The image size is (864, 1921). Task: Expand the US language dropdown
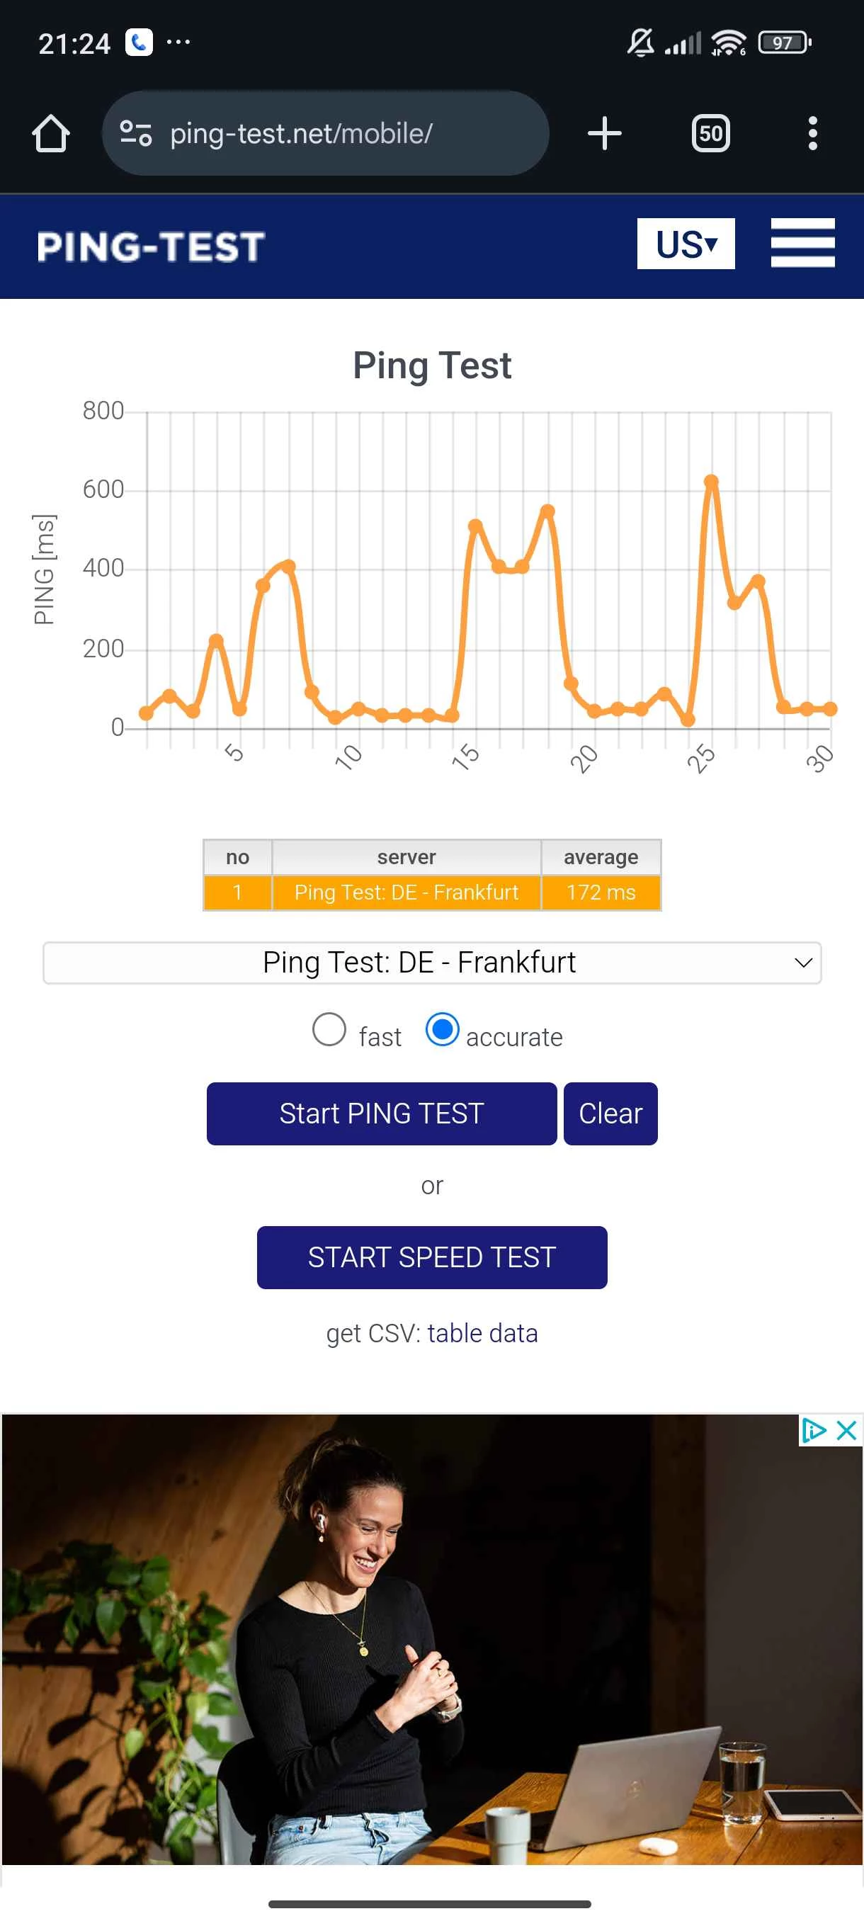point(685,244)
